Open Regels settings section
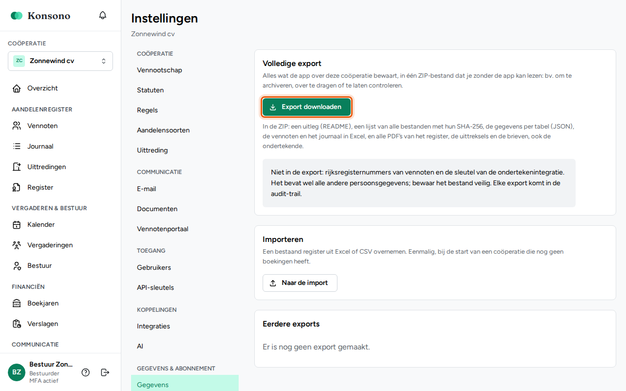 tap(185, 110)
